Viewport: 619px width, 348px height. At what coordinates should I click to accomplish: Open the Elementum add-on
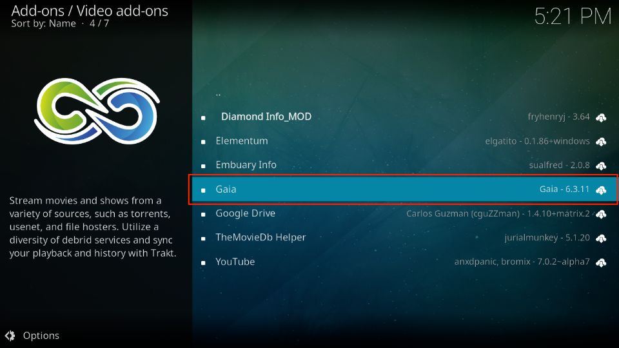pos(404,141)
